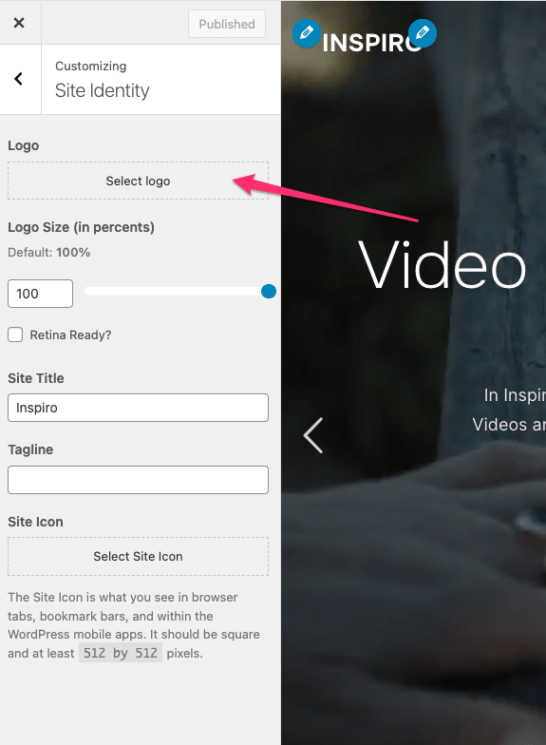Click Select Site Icon button

(x=139, y=557)
